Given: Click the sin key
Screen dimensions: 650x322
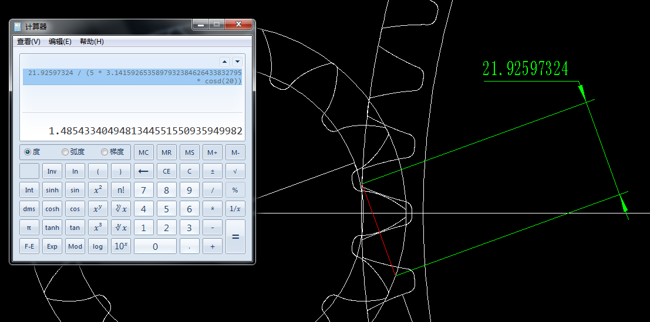Looking at the screenshot, I should pos(75,190).
